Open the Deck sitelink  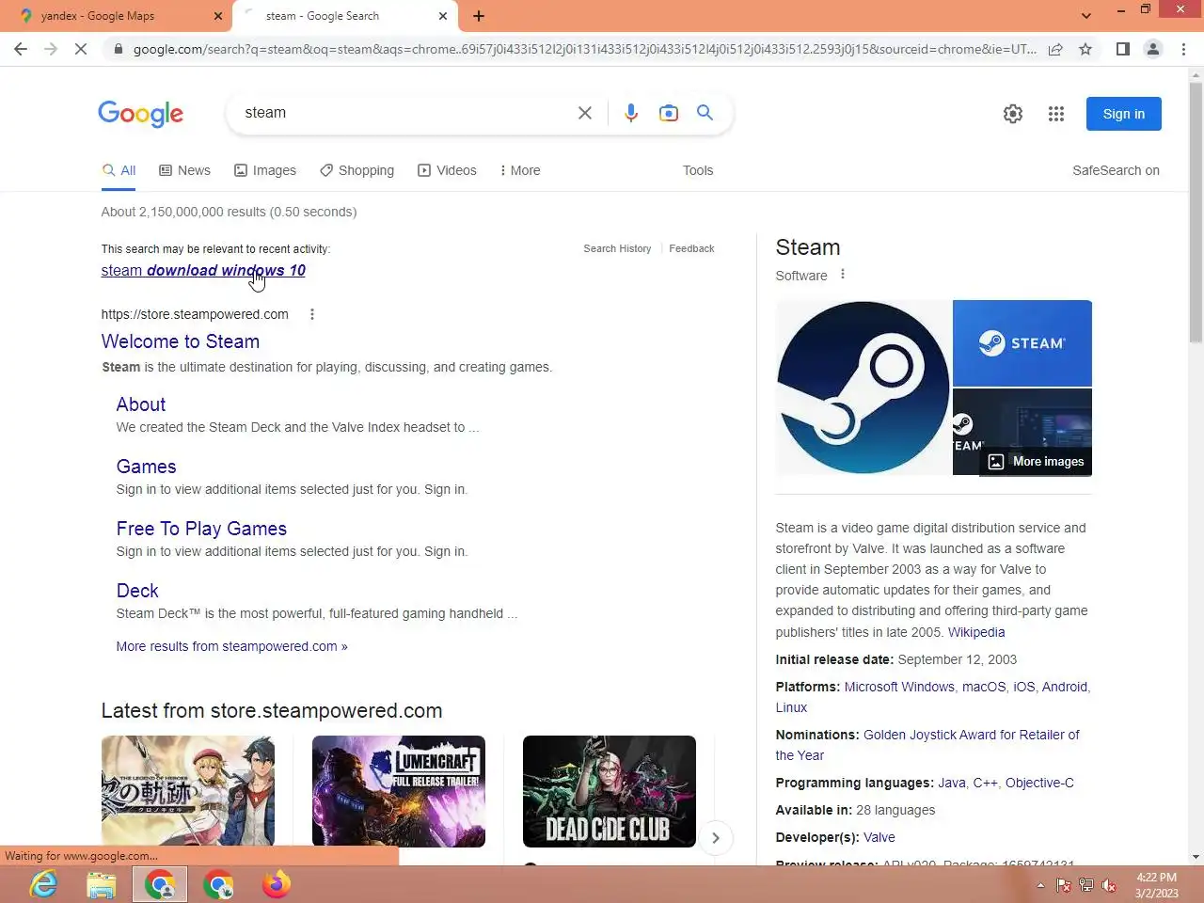coord(137,591)
